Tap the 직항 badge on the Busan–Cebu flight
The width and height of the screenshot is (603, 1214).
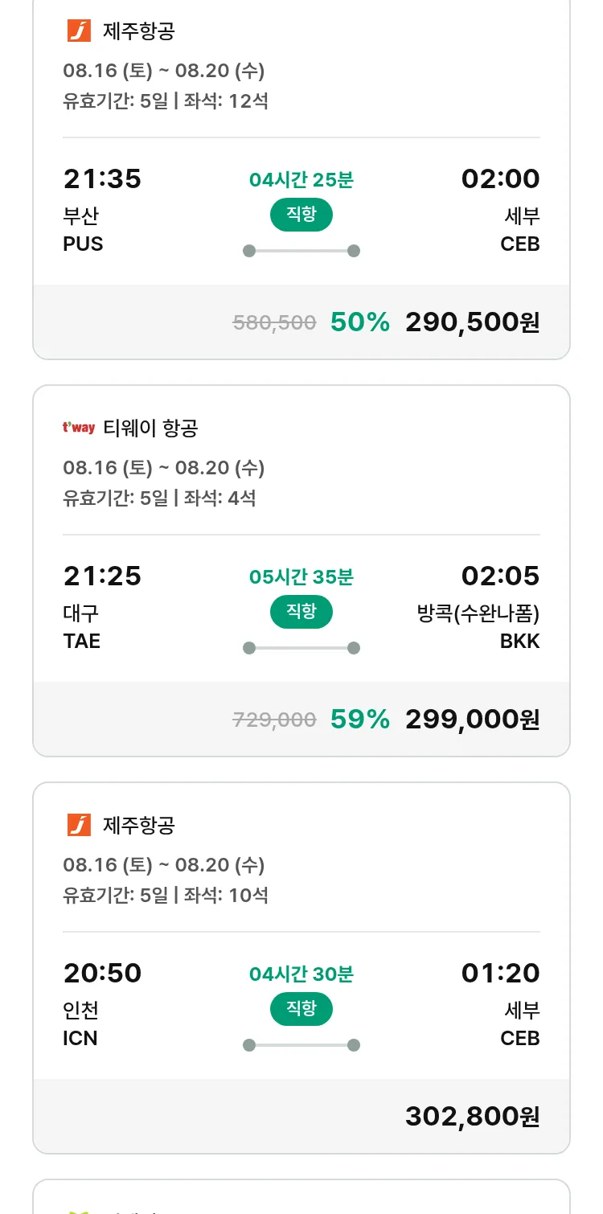click(301, 214)
